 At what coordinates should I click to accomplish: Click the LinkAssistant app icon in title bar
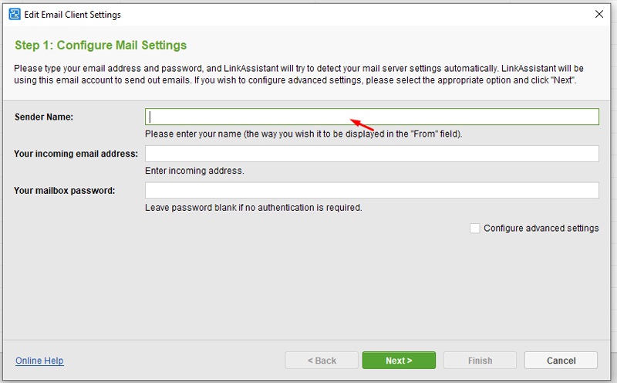click(15, 15)
